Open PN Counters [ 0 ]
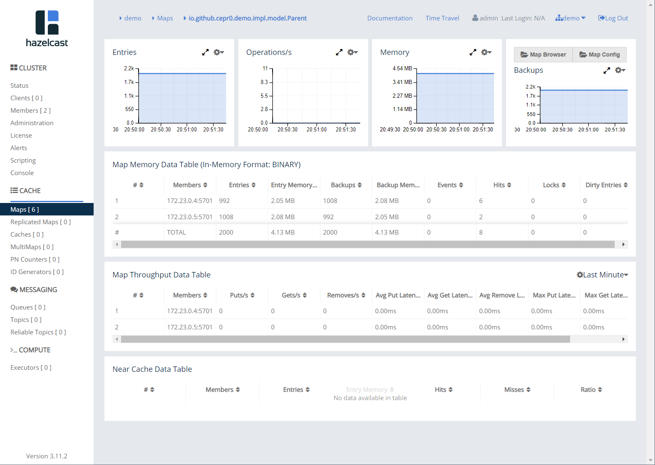The width and height of the screenshot is (655, 465). coord(35,260)
